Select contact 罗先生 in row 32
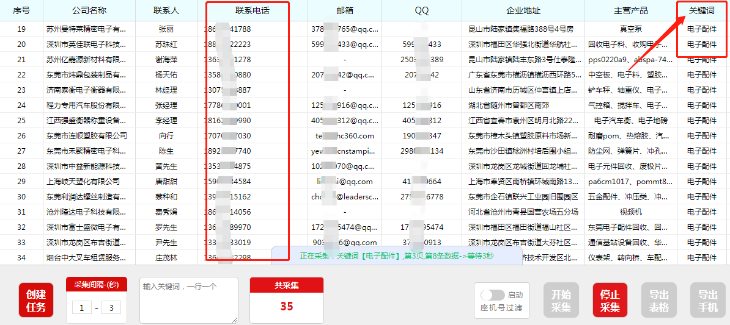Viewport: 730px width, 325px height. click(166, 227)
